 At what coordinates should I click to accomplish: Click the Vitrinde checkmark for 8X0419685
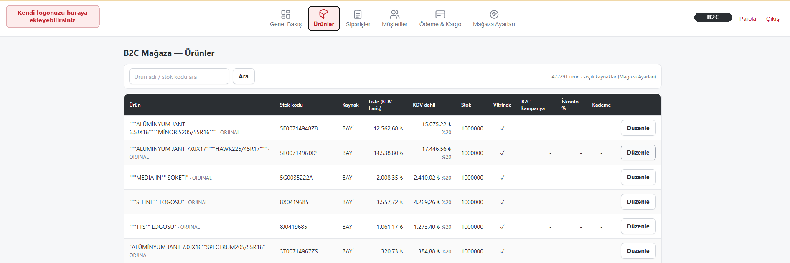pos(502,202)
